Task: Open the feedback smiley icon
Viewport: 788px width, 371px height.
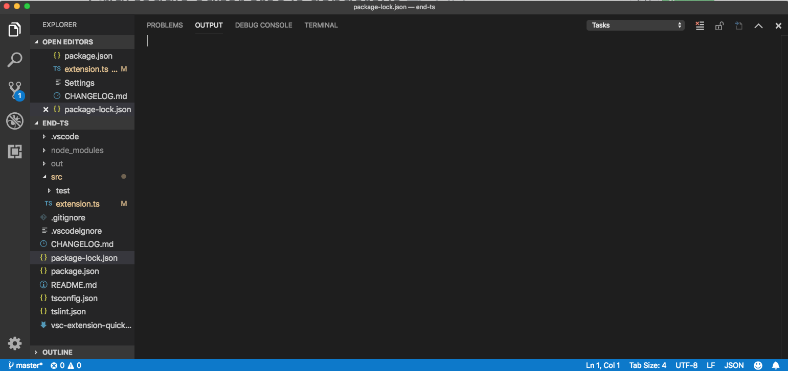Action: pyautogui.click(x=758, y=365)
